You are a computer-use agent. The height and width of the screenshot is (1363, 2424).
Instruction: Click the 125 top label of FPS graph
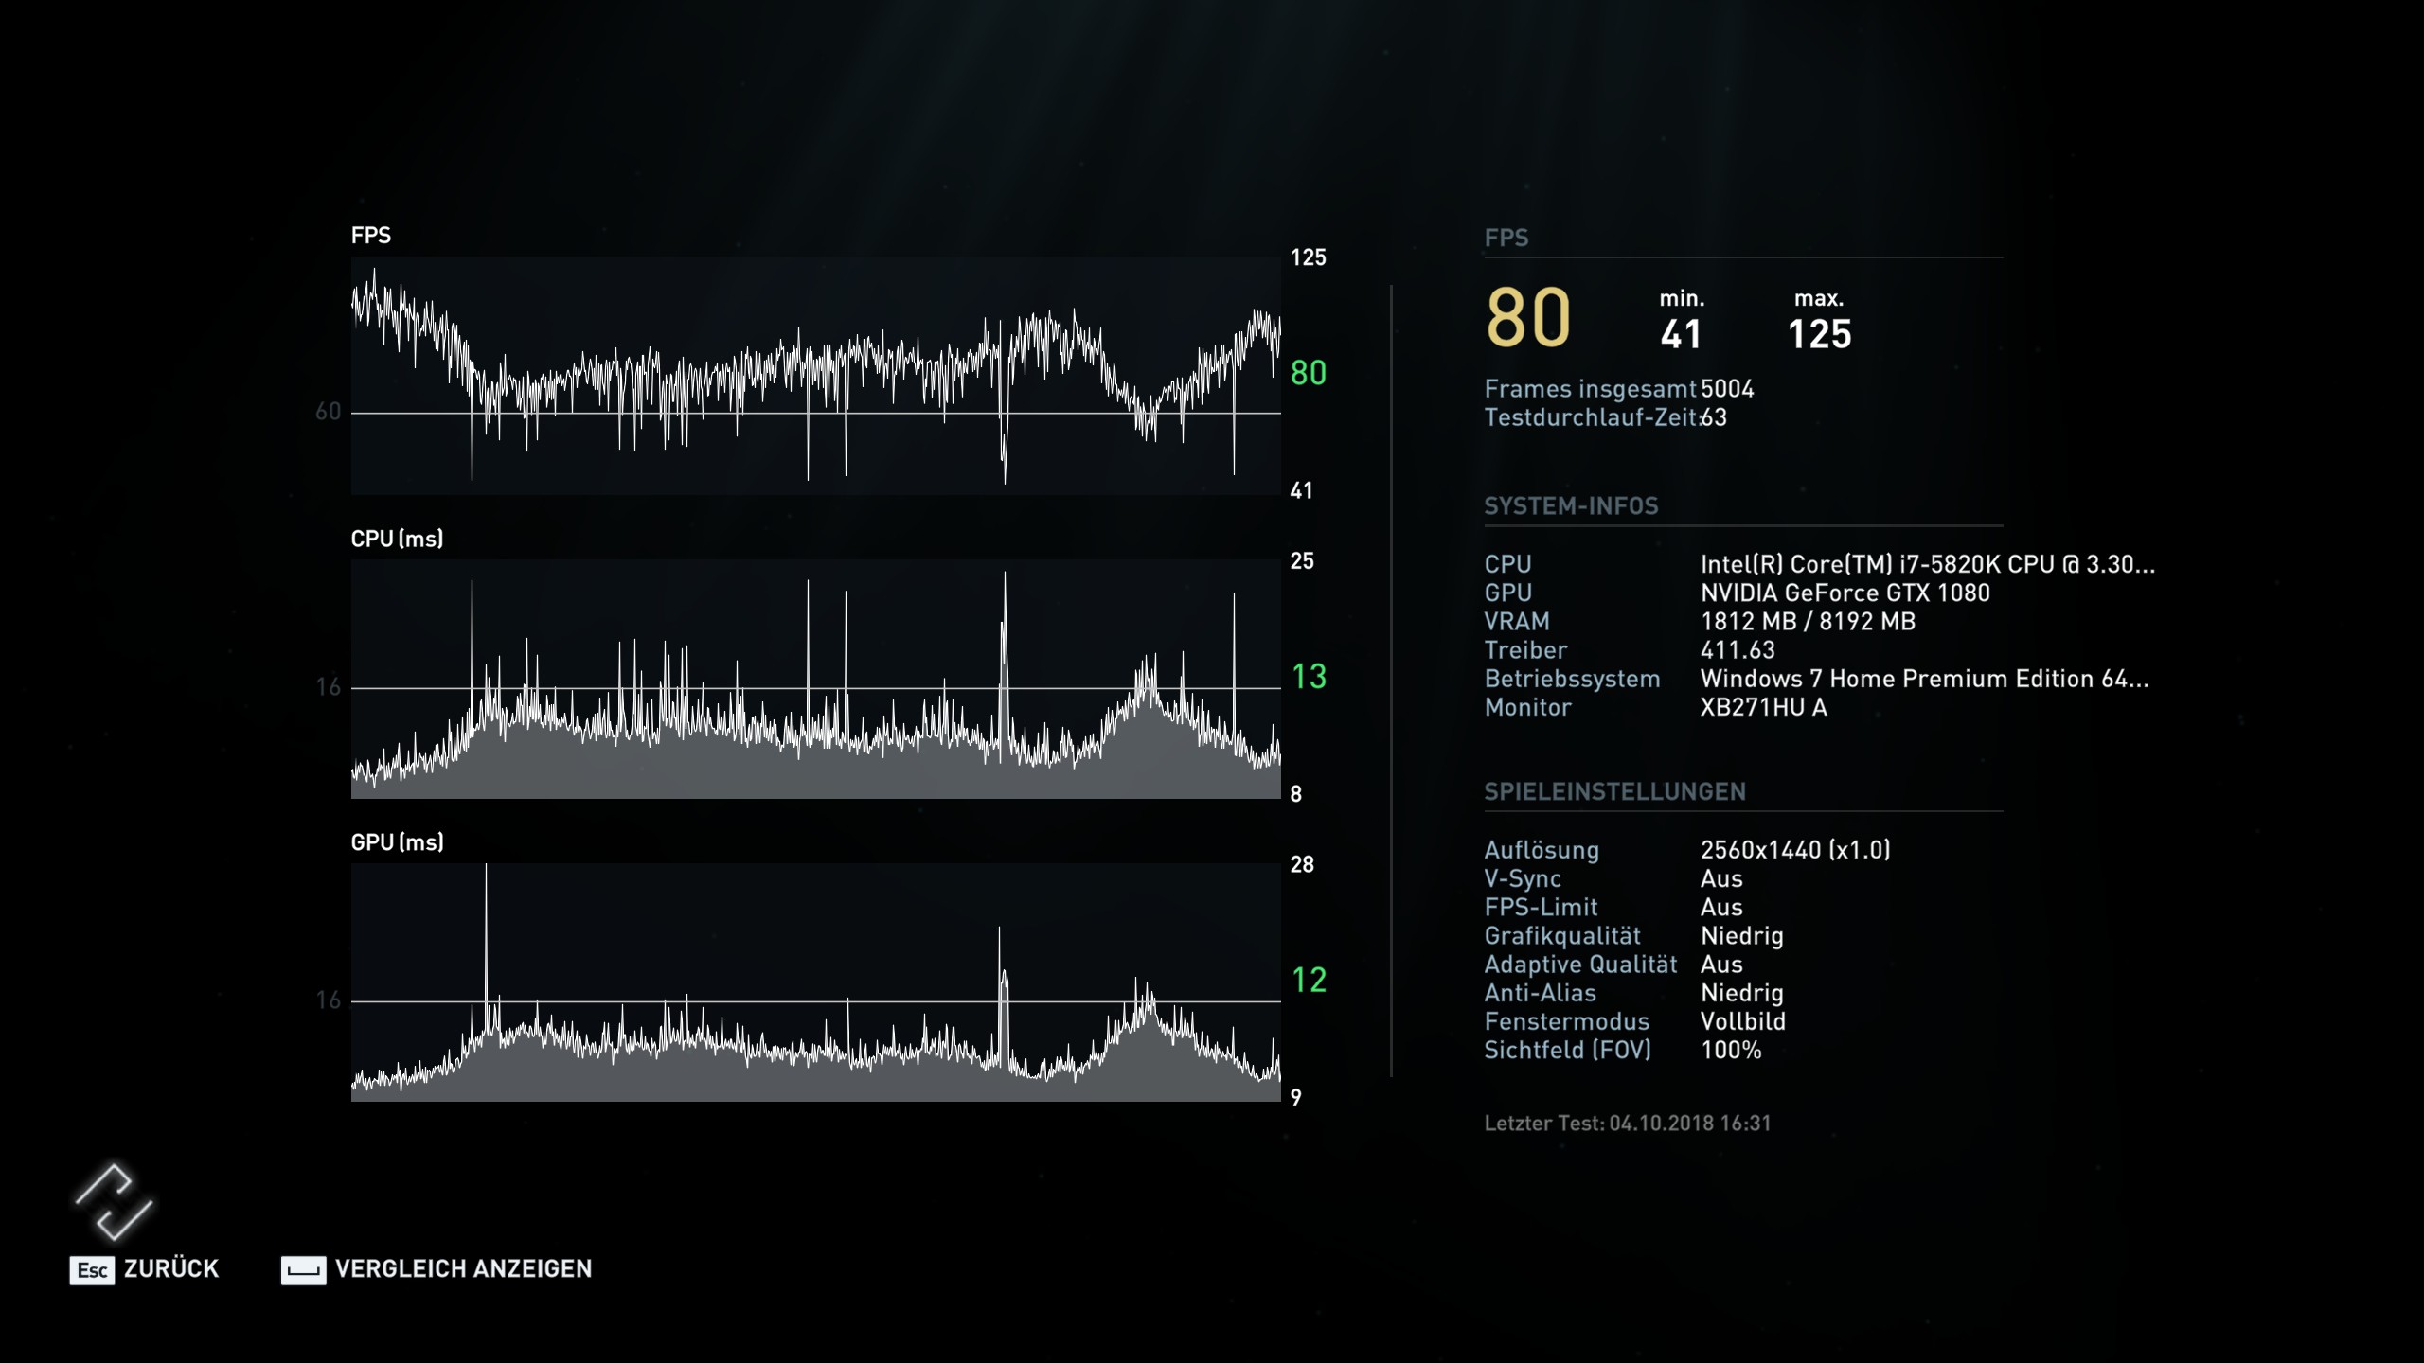coord(1309,257)
